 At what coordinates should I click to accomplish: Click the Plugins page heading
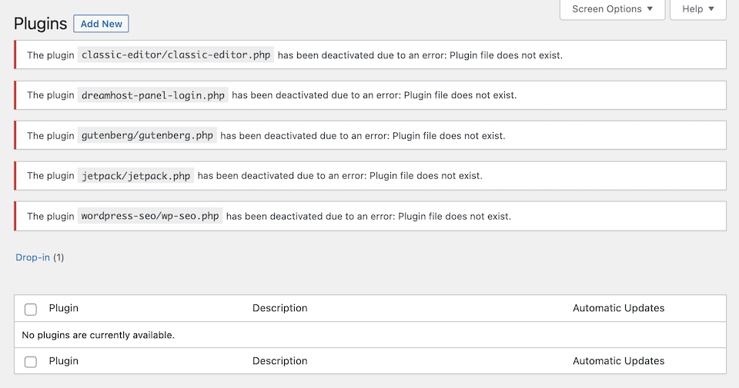(x=41, y=24)
